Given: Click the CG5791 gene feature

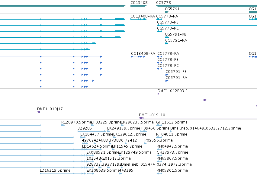Looking at the screenshot, I should coord(167,12).
